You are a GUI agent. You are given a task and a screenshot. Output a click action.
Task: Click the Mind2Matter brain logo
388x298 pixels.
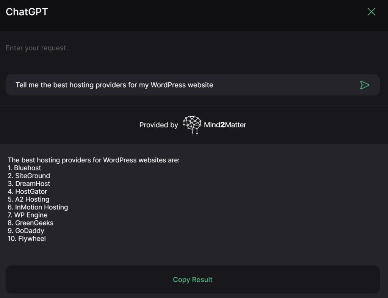click(192, 124)
